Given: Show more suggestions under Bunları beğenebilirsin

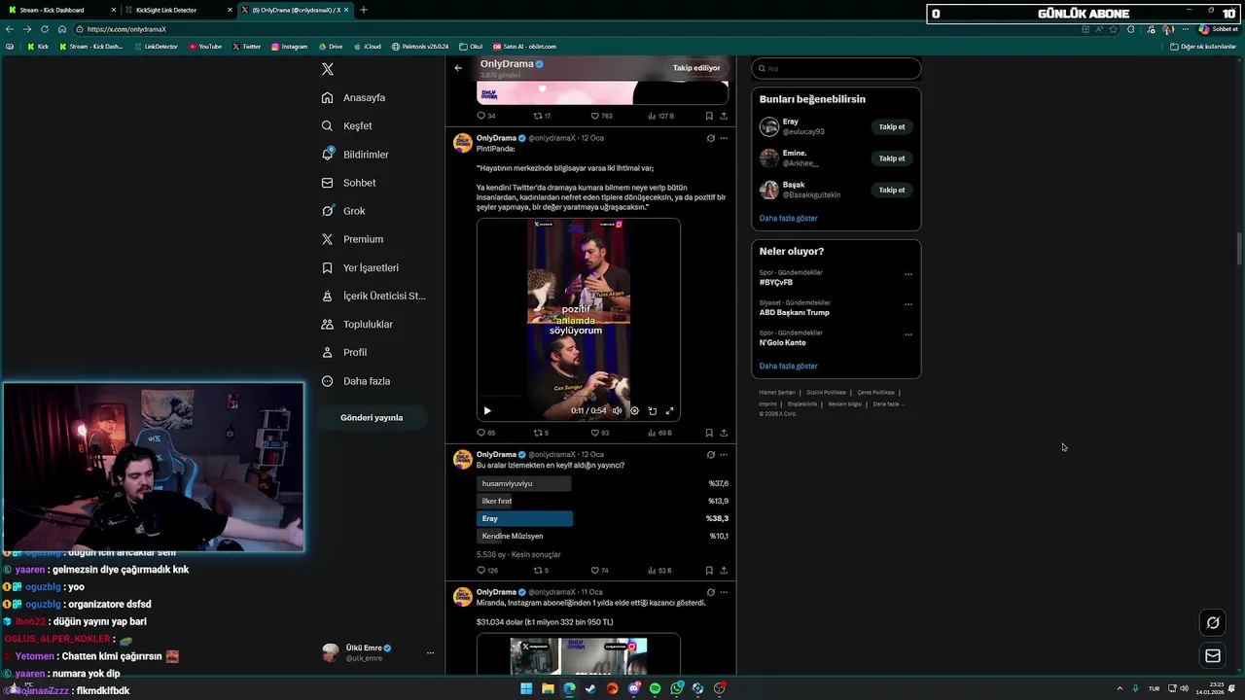Looking at the screenshot, I should (789, 219).
